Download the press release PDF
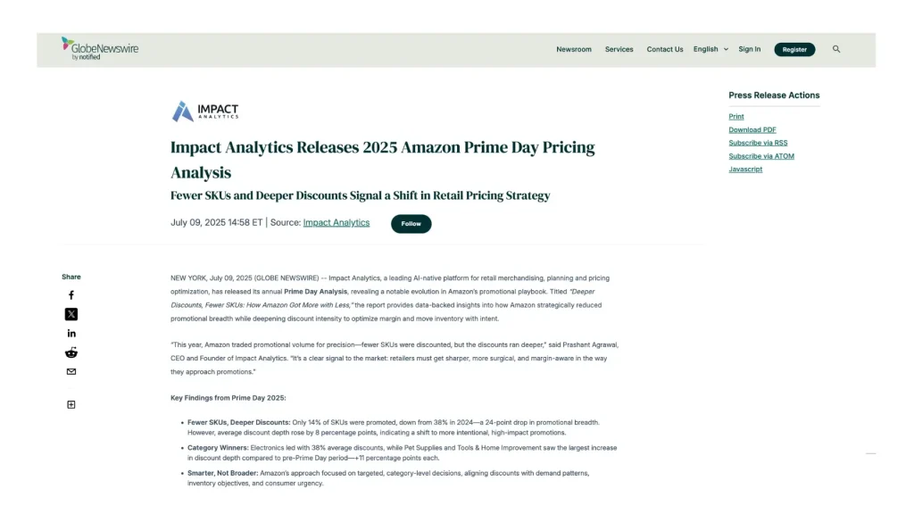This screenshot has width=914, height=522. (752, 130)
